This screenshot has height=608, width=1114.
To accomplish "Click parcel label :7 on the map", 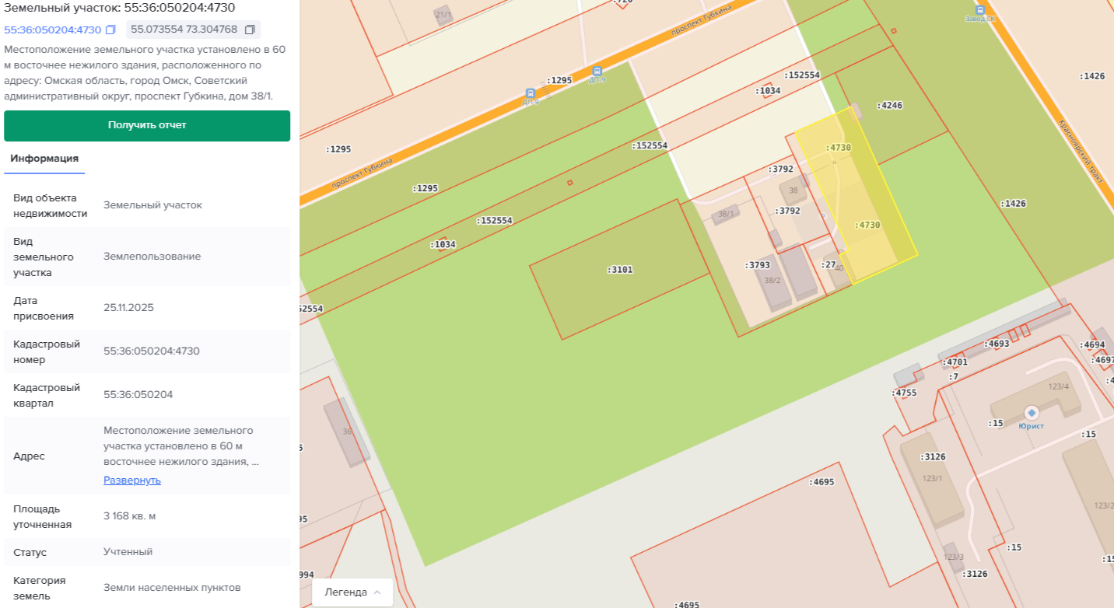I will pyautogui.click(x=953, y=377).
